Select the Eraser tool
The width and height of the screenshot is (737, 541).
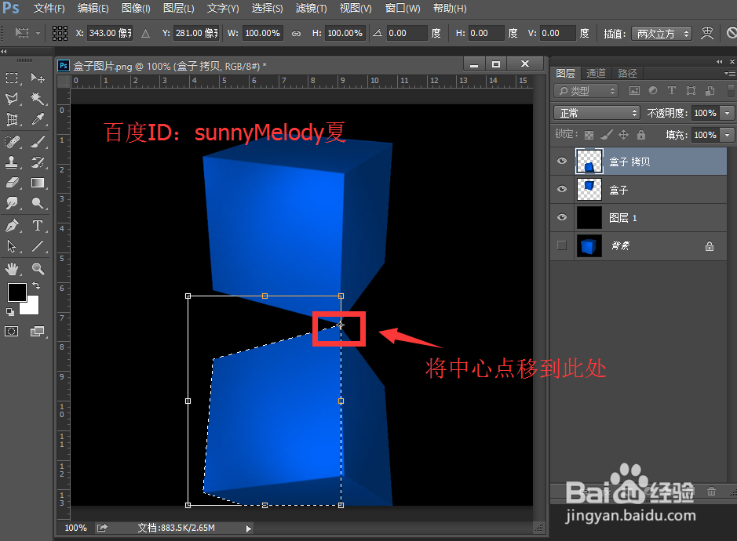coord(13,183)
